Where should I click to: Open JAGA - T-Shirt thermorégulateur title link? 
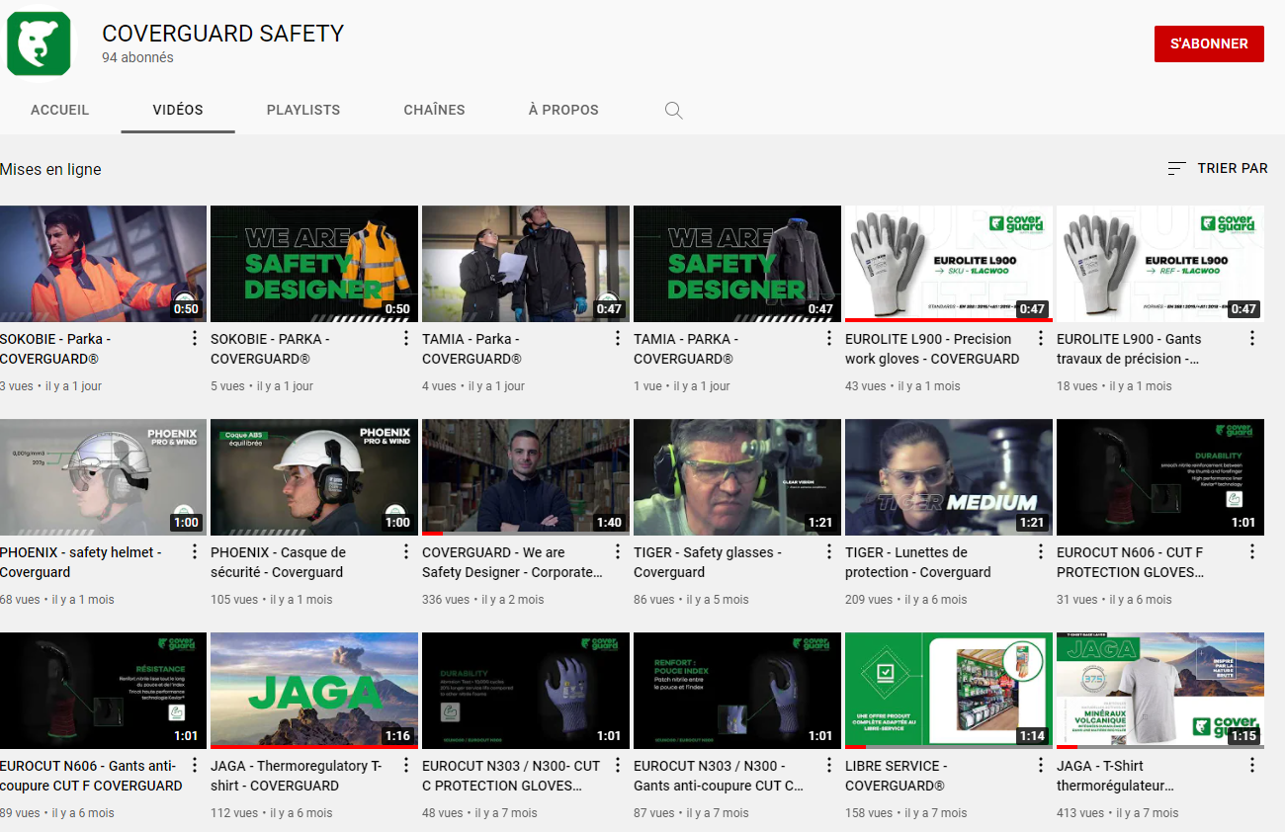click(1115, 776)
